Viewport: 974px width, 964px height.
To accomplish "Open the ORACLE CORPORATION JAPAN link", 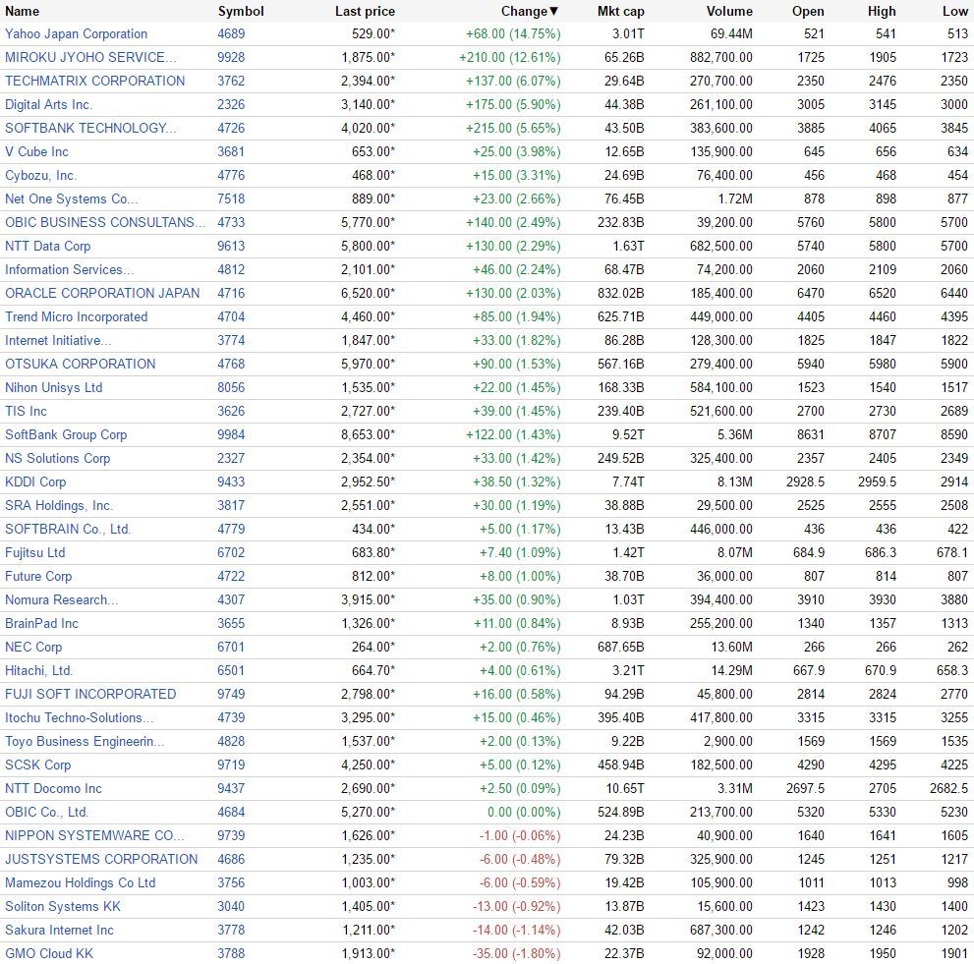I will click(x=102, y=294).
